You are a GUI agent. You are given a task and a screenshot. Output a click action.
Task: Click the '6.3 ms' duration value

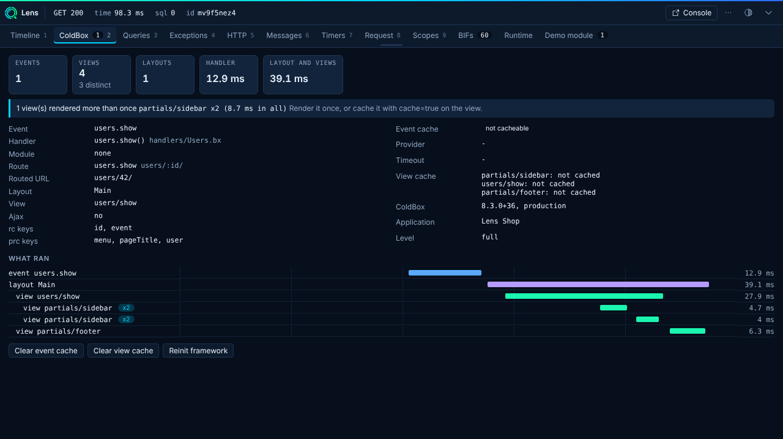[762, 331]
